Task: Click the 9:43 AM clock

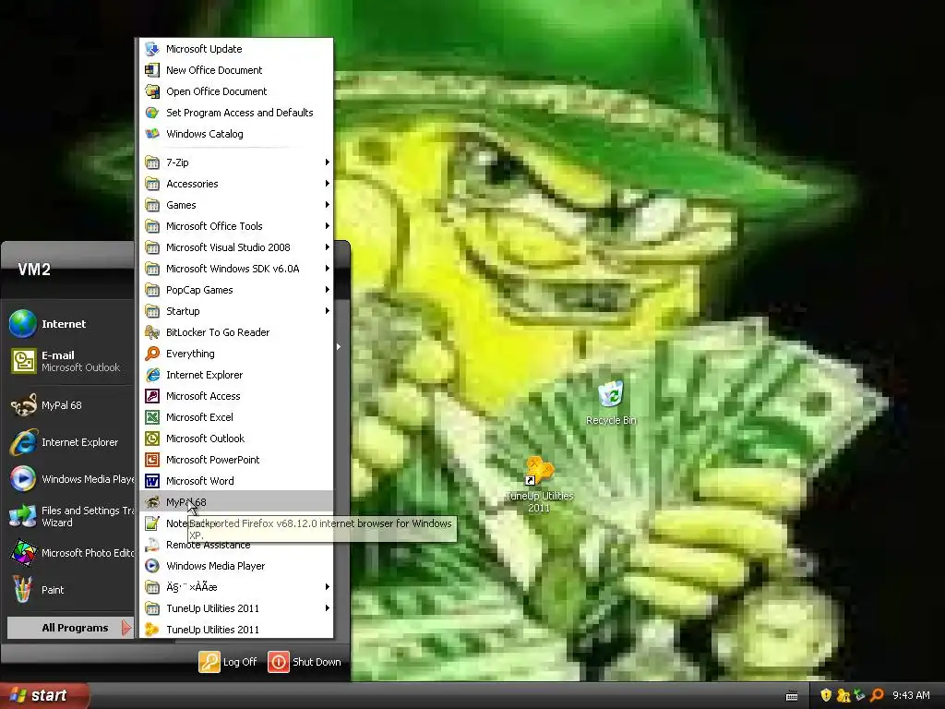Action: (x=911, y=695)
